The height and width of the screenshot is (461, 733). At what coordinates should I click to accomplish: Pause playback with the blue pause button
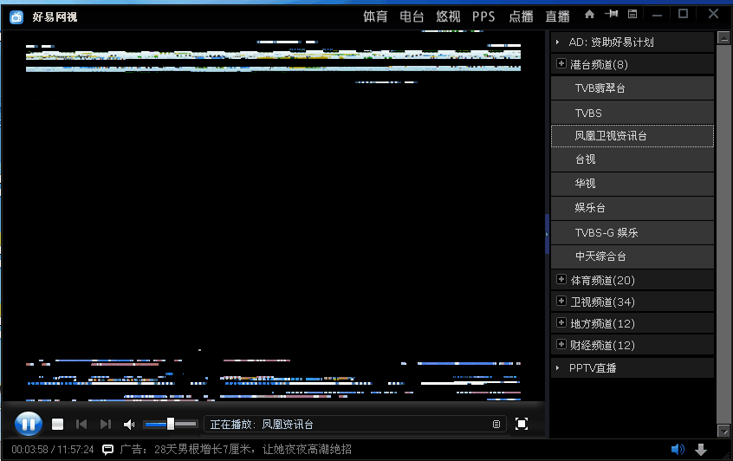[x=29, y=424]
